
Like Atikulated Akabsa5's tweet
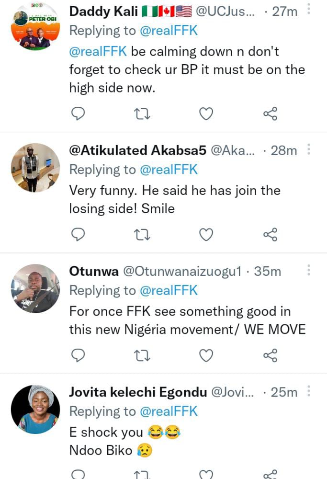(206, 234)
